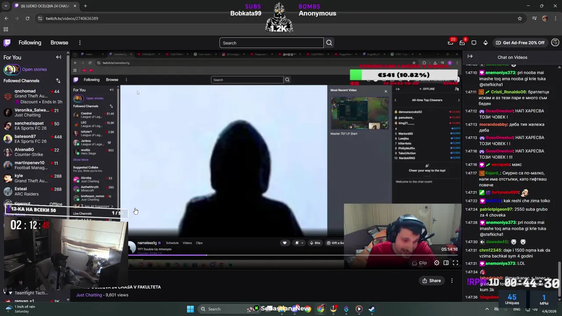Open the user profile avatar menu

click(x=555, y=43)
